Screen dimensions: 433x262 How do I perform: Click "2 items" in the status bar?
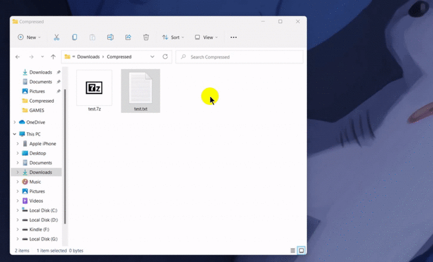point(22,251)
